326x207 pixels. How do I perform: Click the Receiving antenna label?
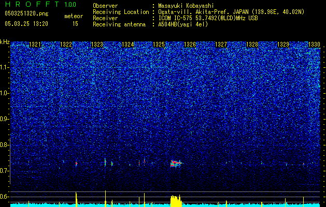pos(119,24)
